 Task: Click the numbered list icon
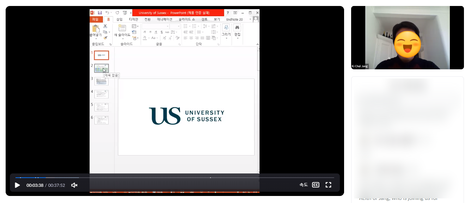[x=195, y=26]
